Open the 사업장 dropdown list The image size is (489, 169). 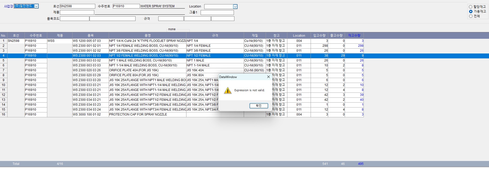[x=36, y=6]
